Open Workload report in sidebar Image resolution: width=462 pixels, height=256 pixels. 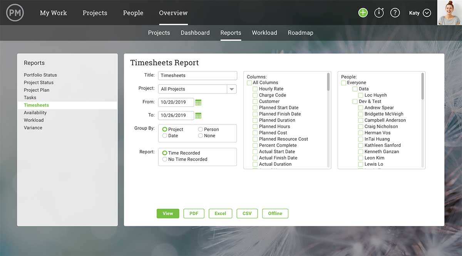pyautogui.click(x=33, y=120)
